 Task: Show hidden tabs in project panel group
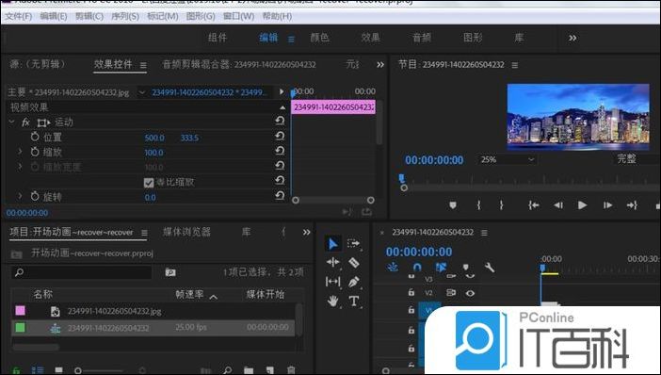coord(306,233)
